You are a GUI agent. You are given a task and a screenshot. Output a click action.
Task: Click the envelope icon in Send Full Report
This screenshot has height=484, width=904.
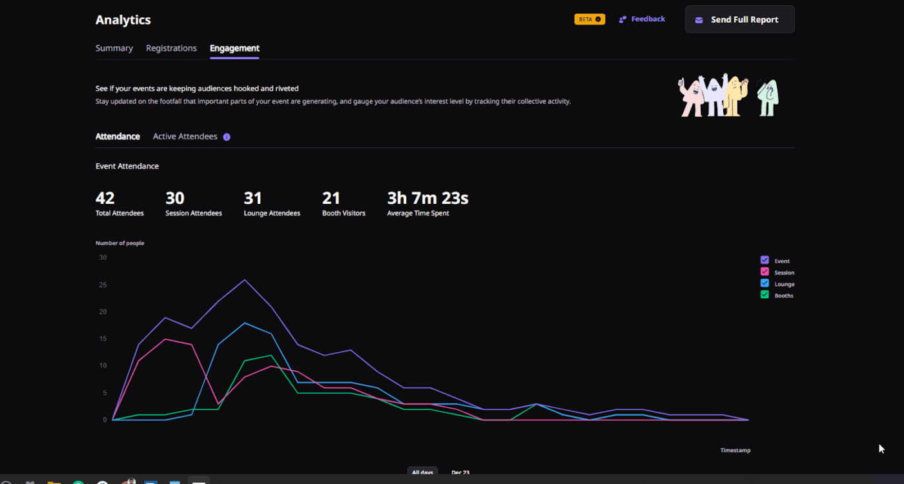[699, 19]
